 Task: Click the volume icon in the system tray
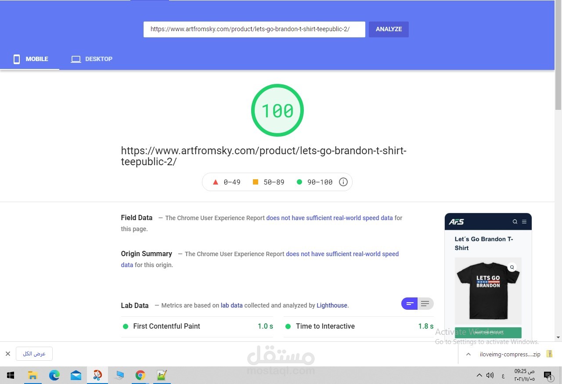click(x=489, y=375)
